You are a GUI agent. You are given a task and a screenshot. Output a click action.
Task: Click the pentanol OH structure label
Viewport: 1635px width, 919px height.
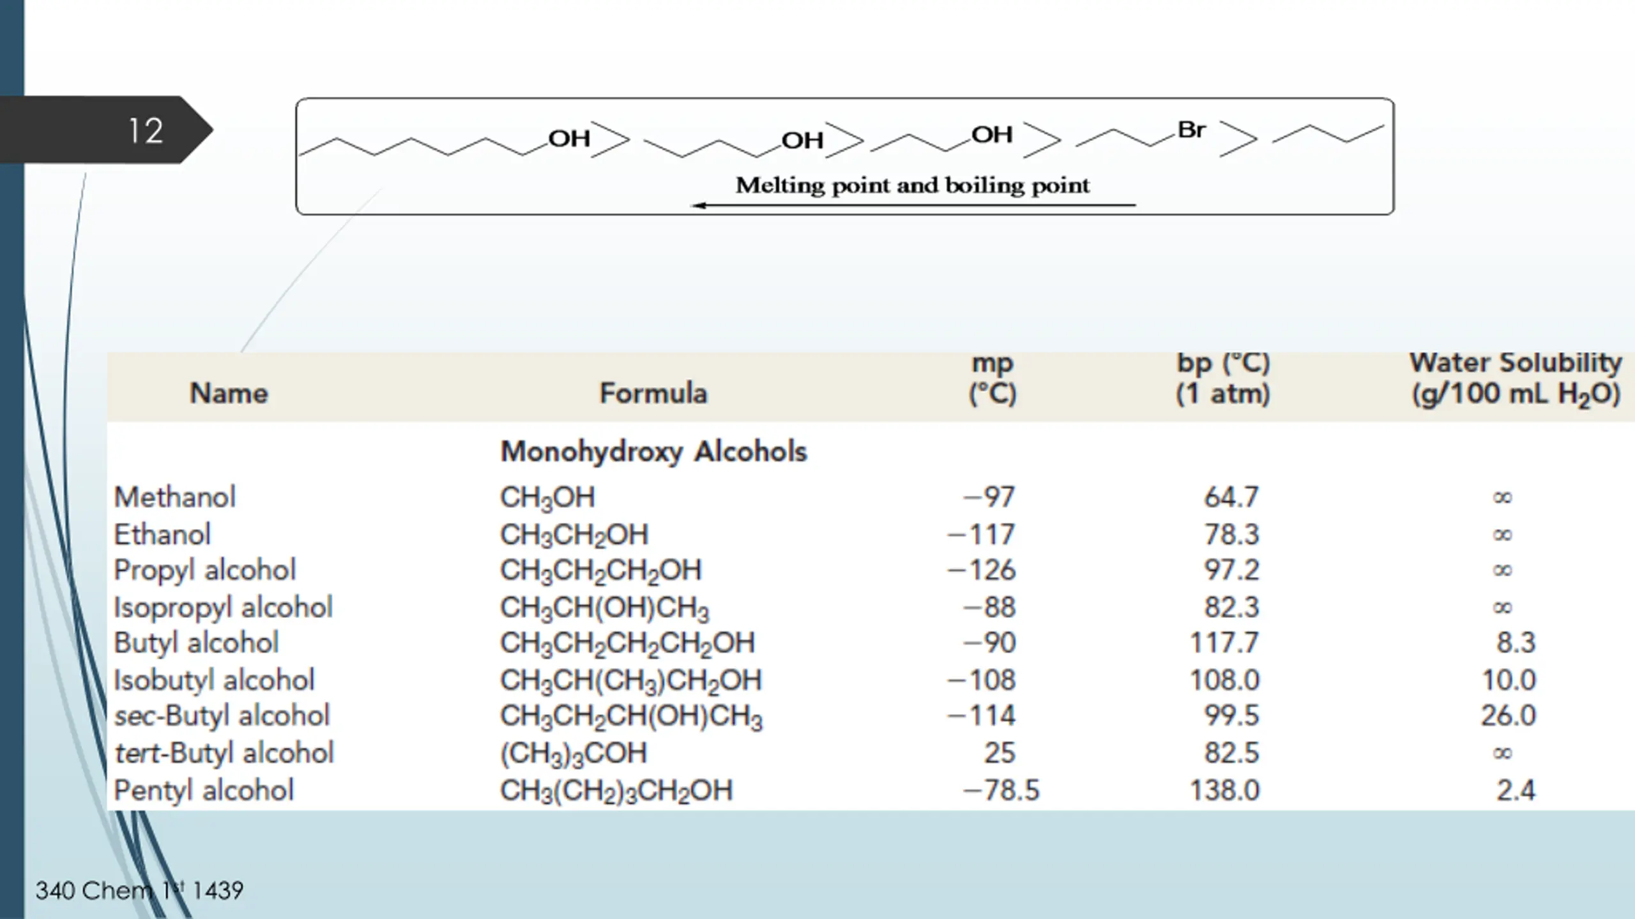click(x=802, y=140)
